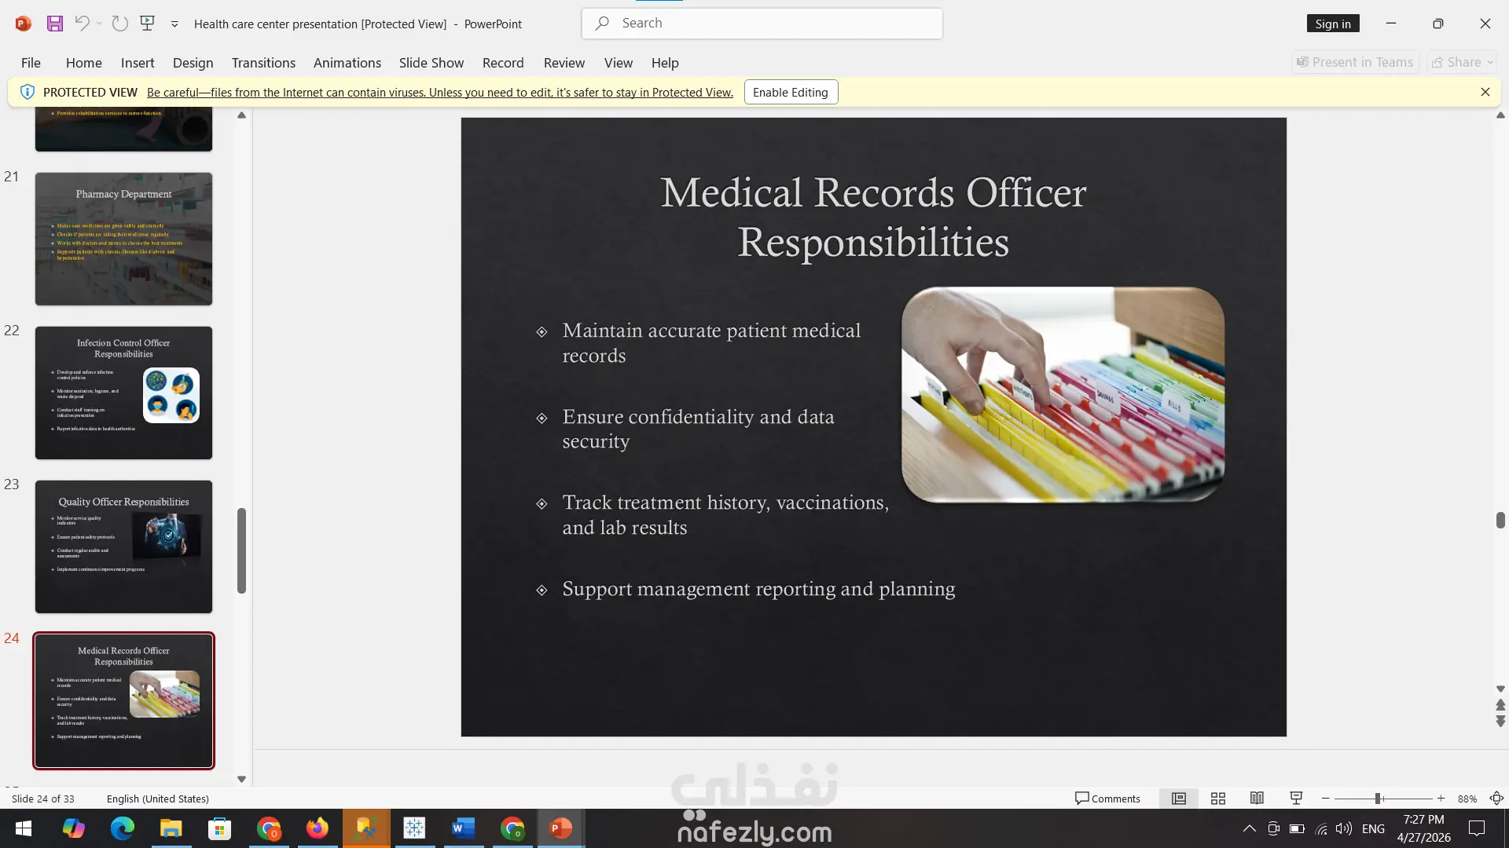The height and width of the screenshot is (848, 1509).
Task: Open Firefox from the taskbar
Action: point(318,828)
